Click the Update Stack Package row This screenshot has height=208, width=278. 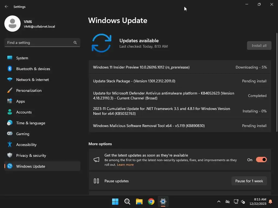point(180,81)
